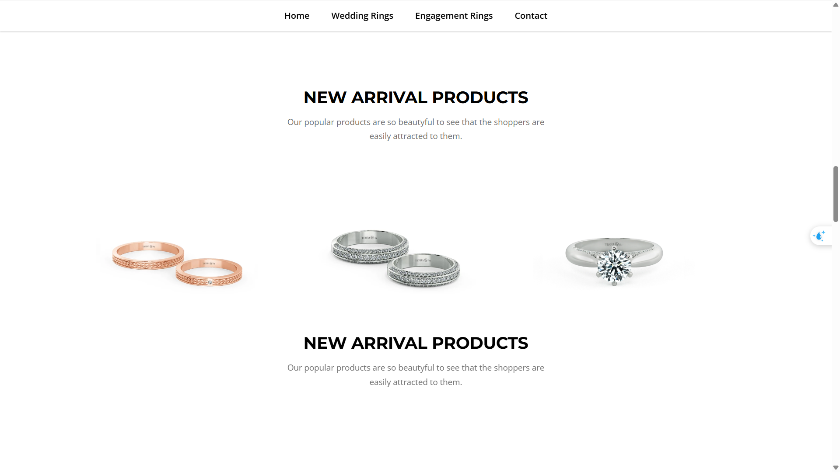The height and width of the screenshot is (472, 840).
Task: Click the scrollbar down arrow
Action: point(836,468)
